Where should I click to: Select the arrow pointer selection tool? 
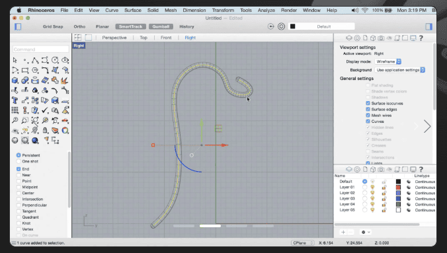(15, 60)
